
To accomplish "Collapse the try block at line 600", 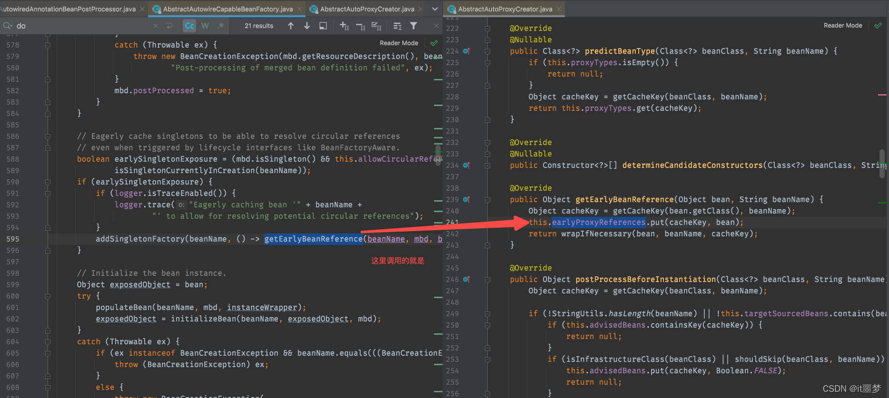I will pos(48,296).
